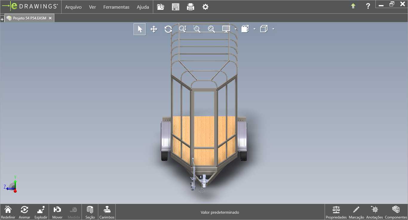Viewport: 408px width, 220px height.
Task: Click the XYZ axis triad
Action: coord(11,185)
